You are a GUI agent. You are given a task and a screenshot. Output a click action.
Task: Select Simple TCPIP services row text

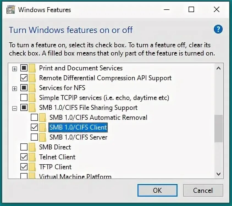pos(104,98)
